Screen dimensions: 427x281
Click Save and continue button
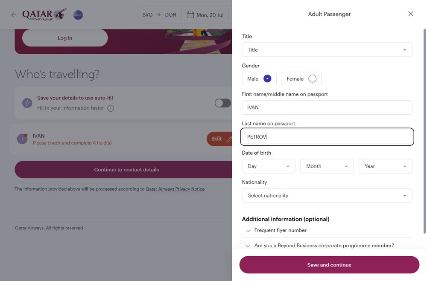[329, 265]
